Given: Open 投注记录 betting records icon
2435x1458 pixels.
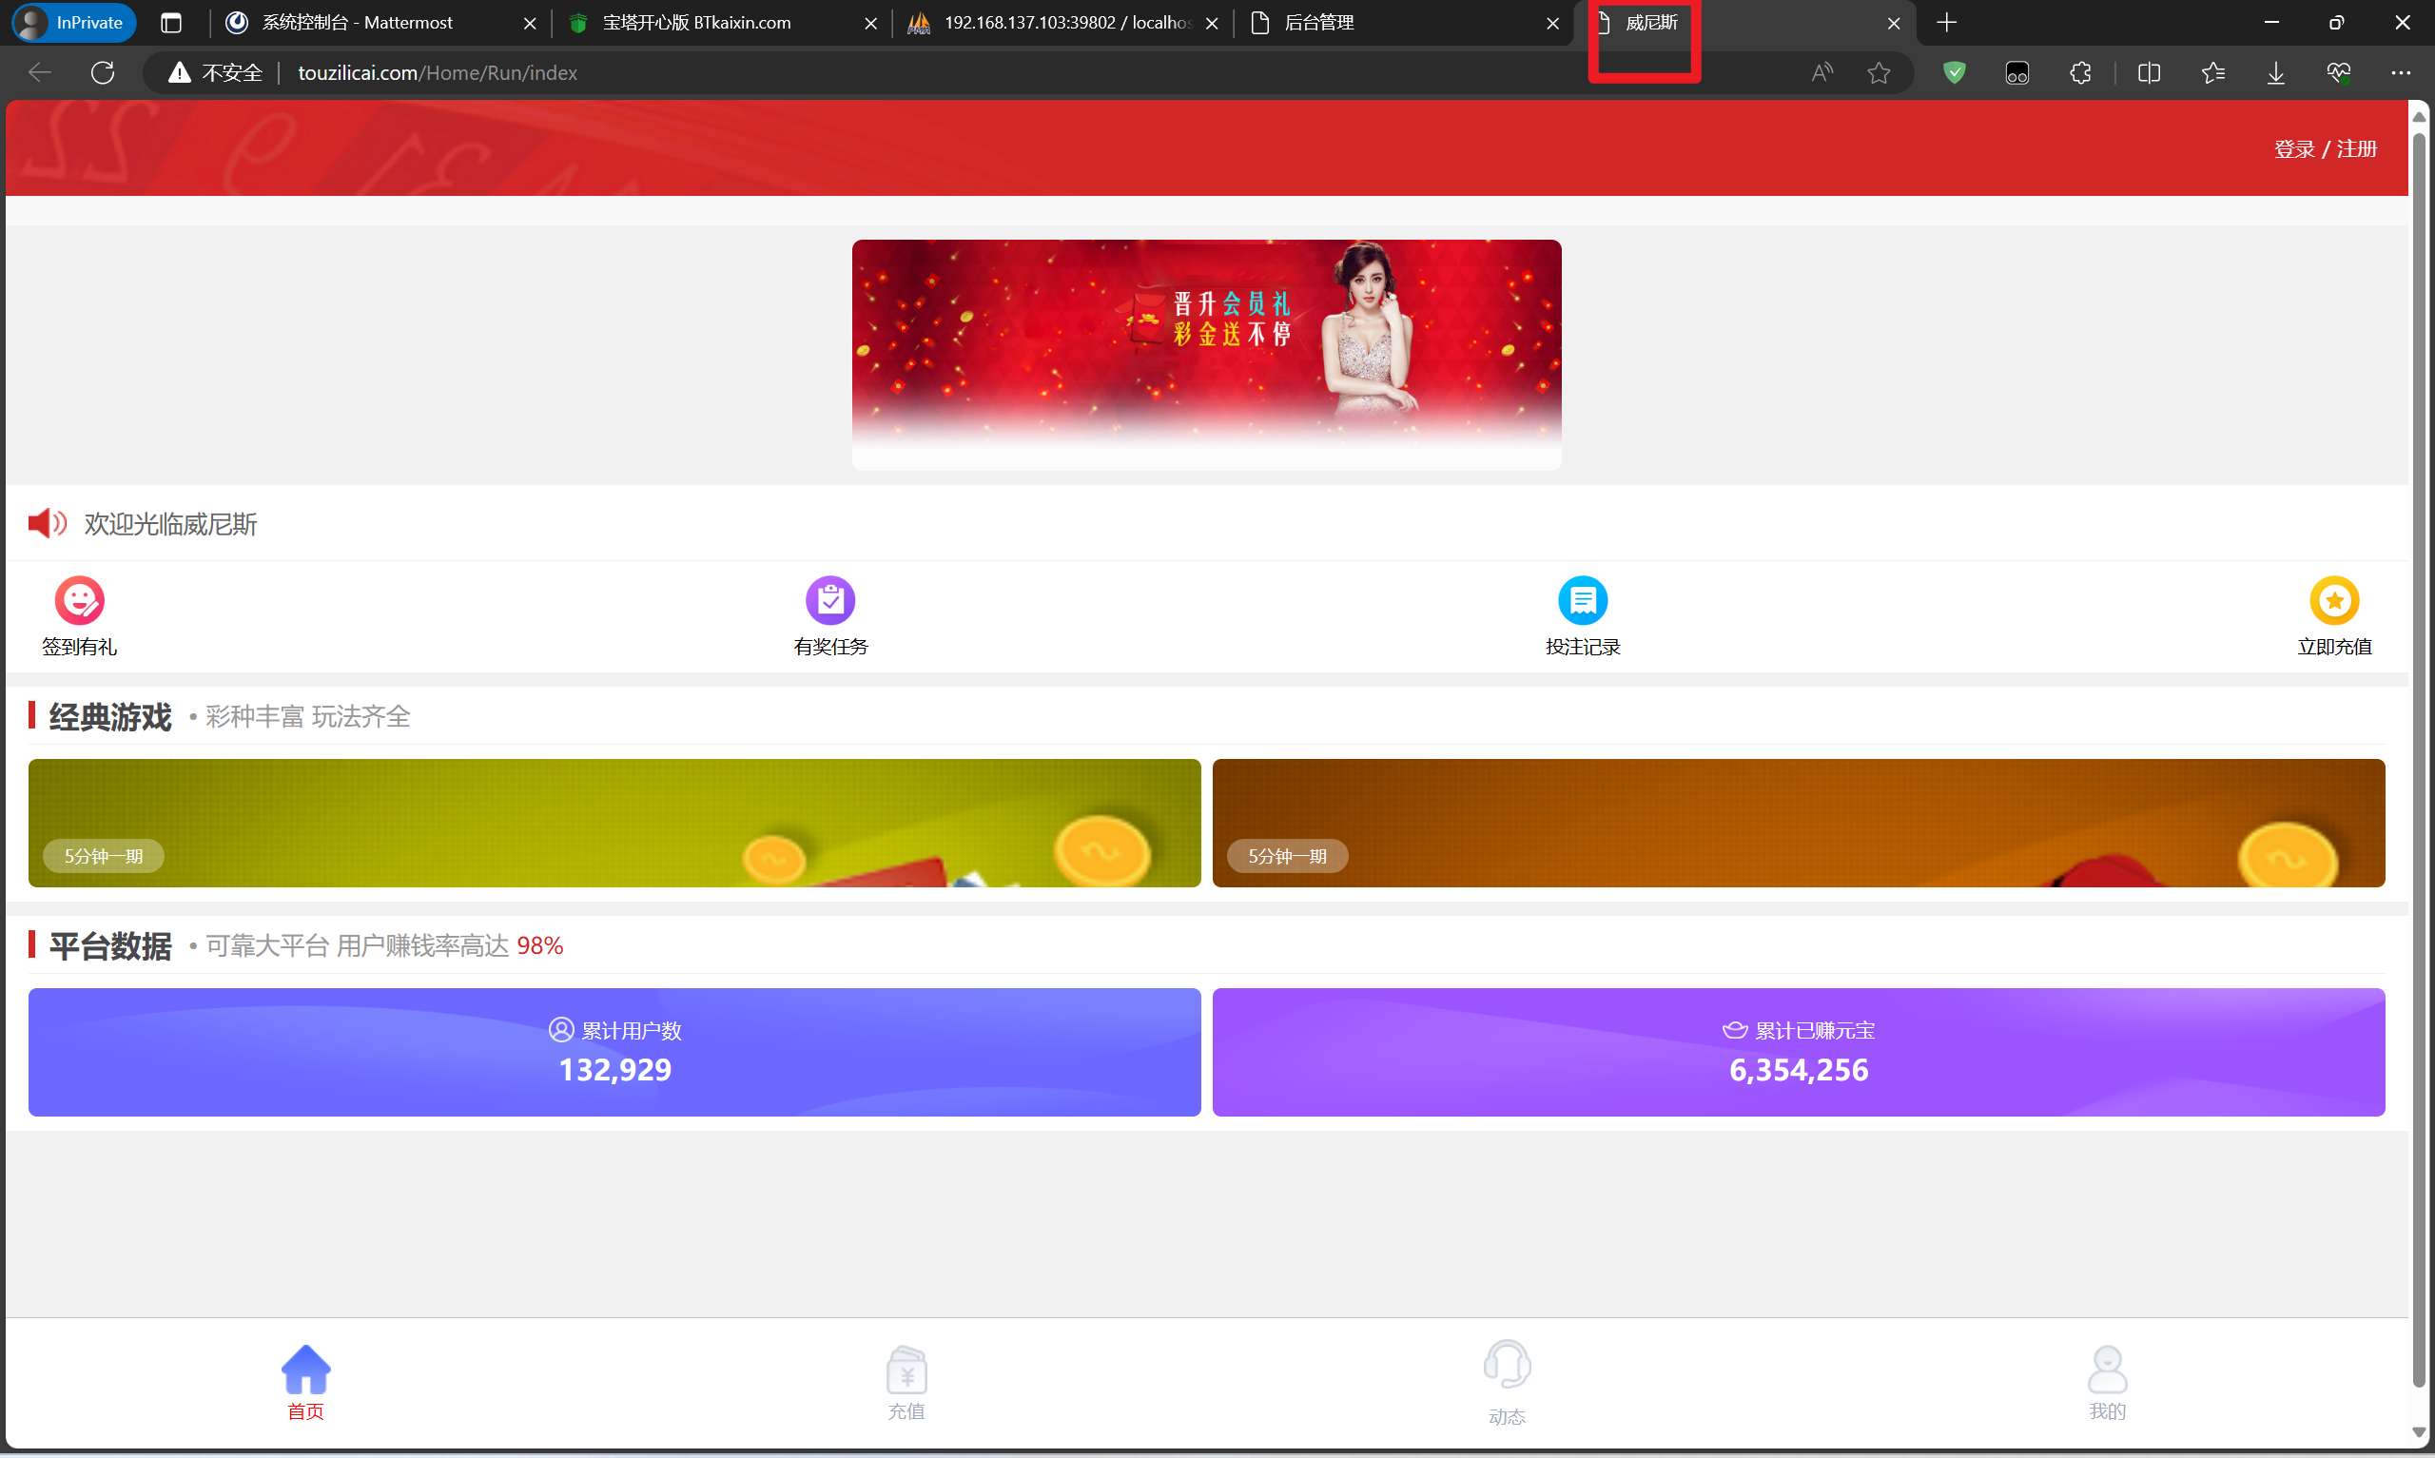Looking at the screenshot, I should [x=1582, y=600].
